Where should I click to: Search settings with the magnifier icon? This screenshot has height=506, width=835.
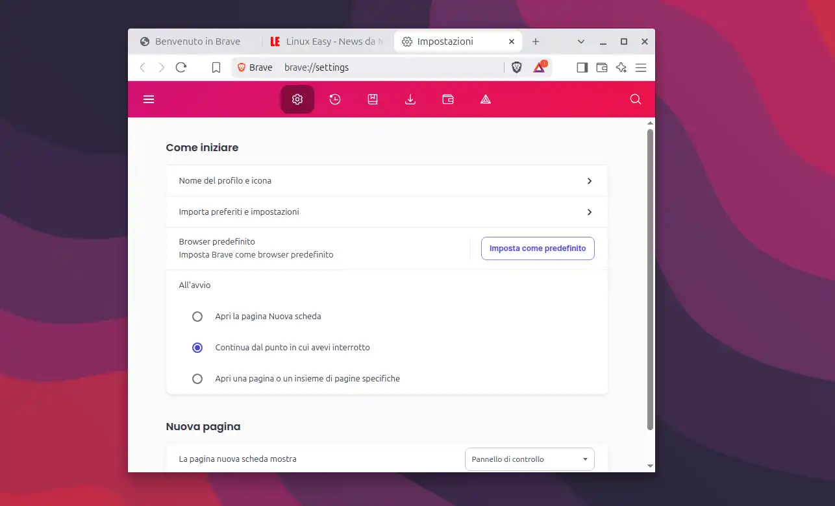click(636, 99)
